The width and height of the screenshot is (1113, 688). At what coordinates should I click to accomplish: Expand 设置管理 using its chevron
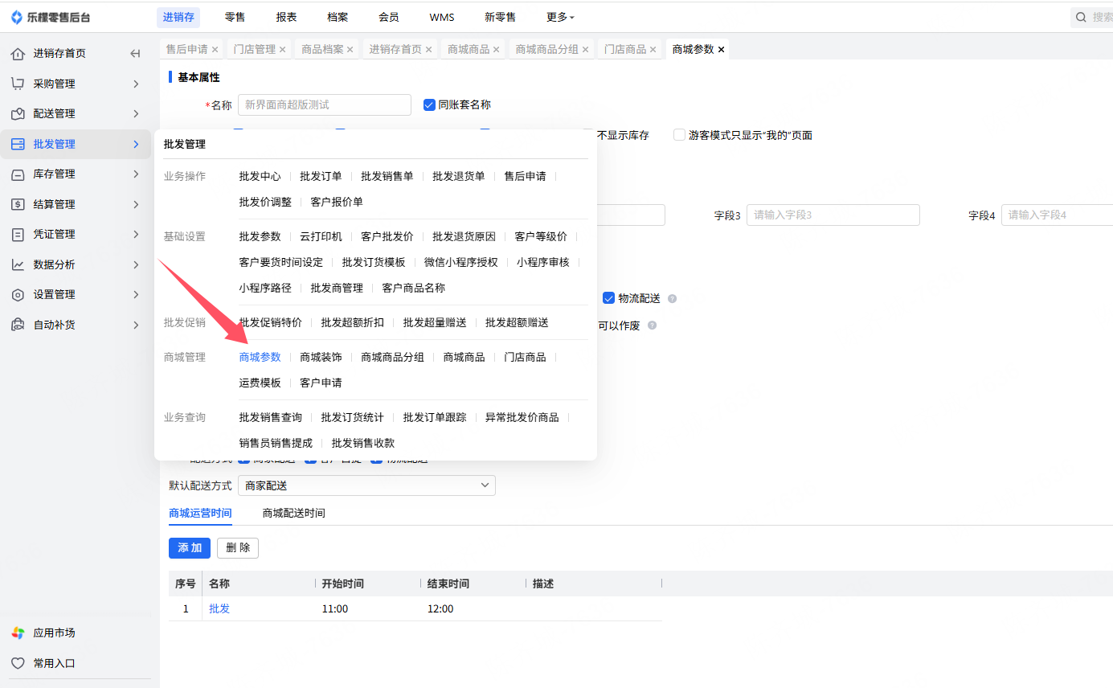(x=136, y=295)
